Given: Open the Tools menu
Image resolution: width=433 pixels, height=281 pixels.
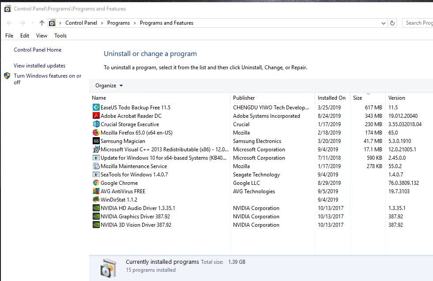Looking at the screenshot, I should point(60,36).
